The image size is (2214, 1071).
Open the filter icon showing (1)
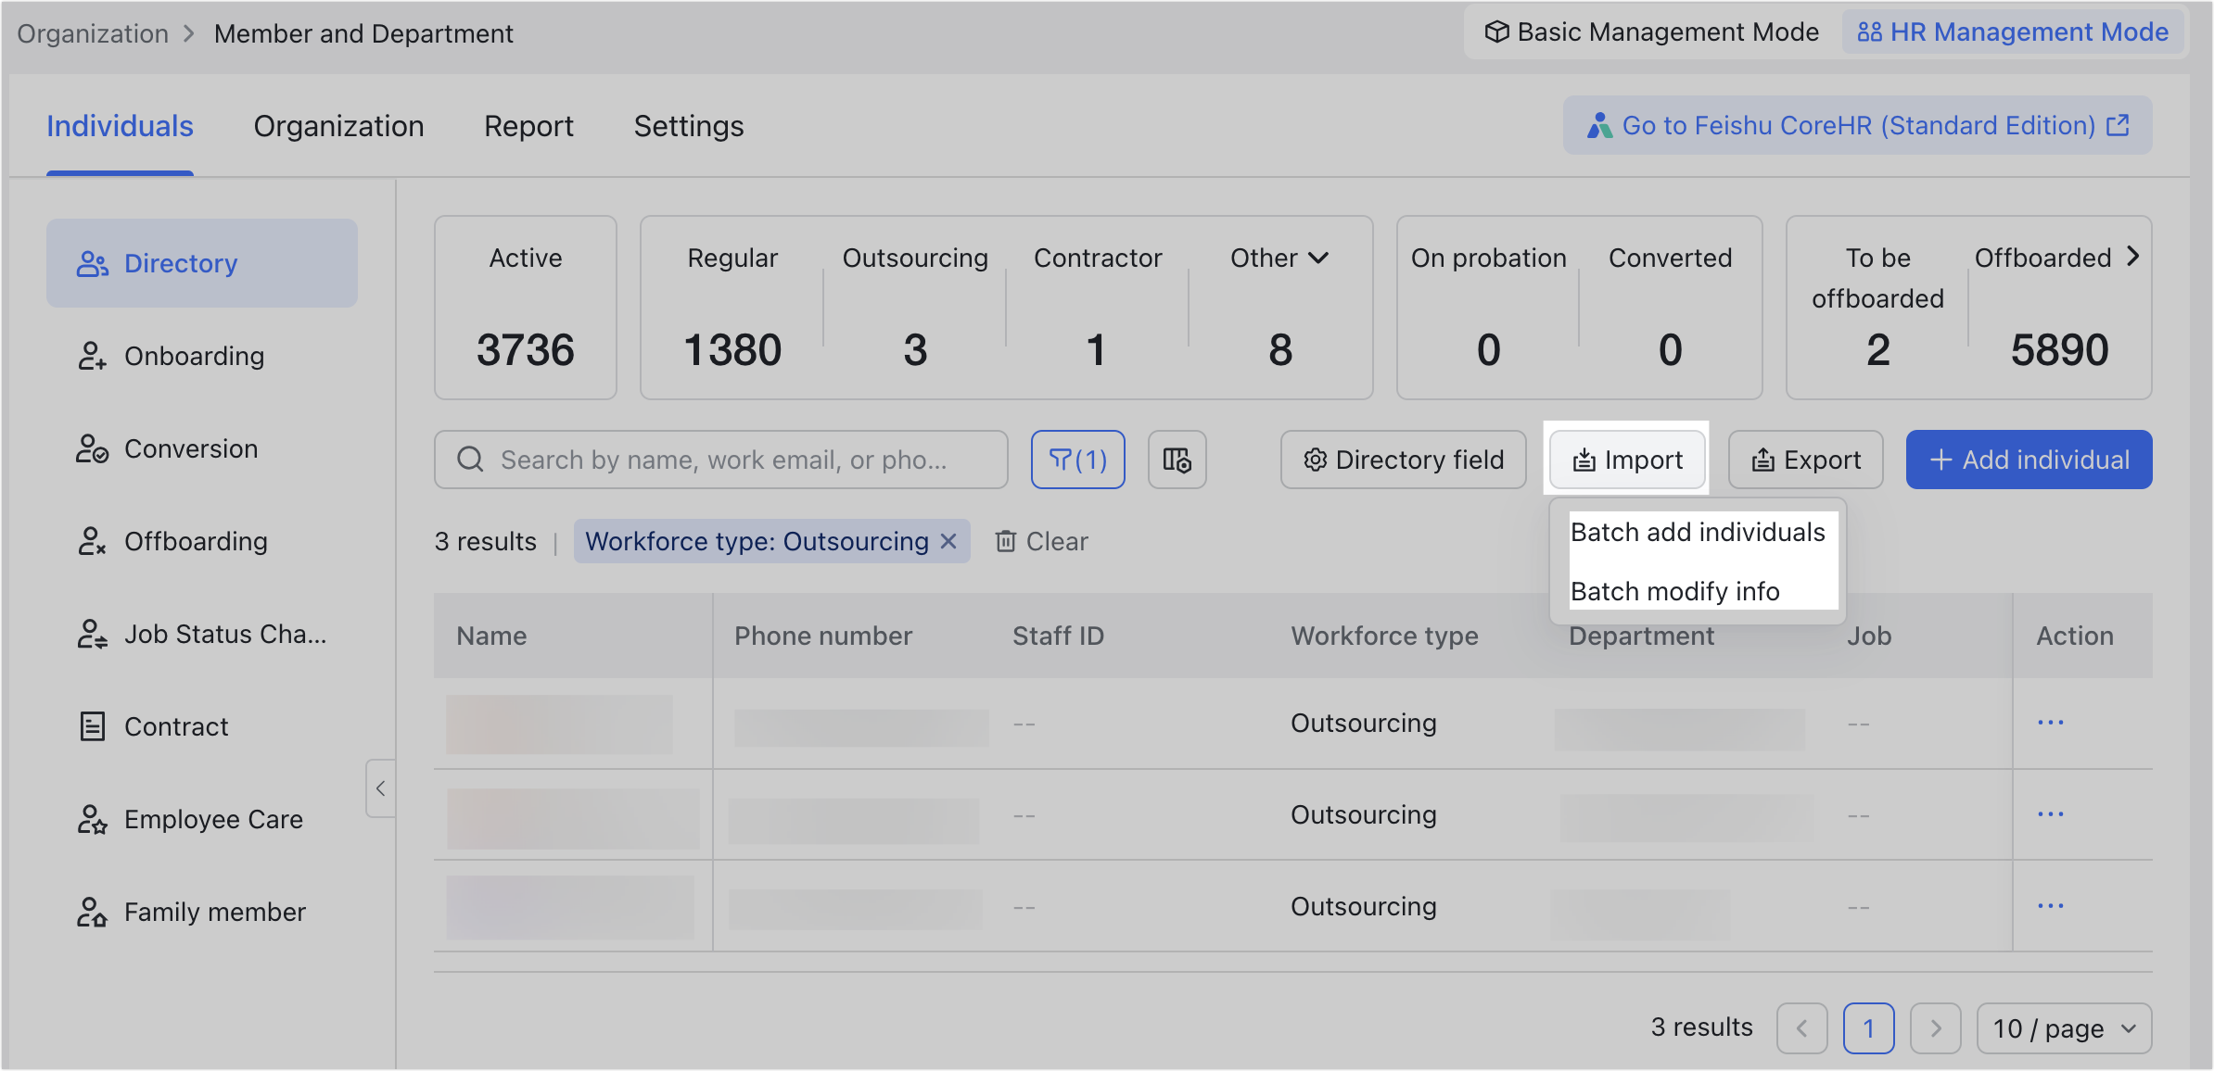(1077, 460)
